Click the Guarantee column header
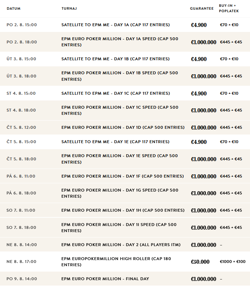This screenshot has width=250, height=287. 202,8
